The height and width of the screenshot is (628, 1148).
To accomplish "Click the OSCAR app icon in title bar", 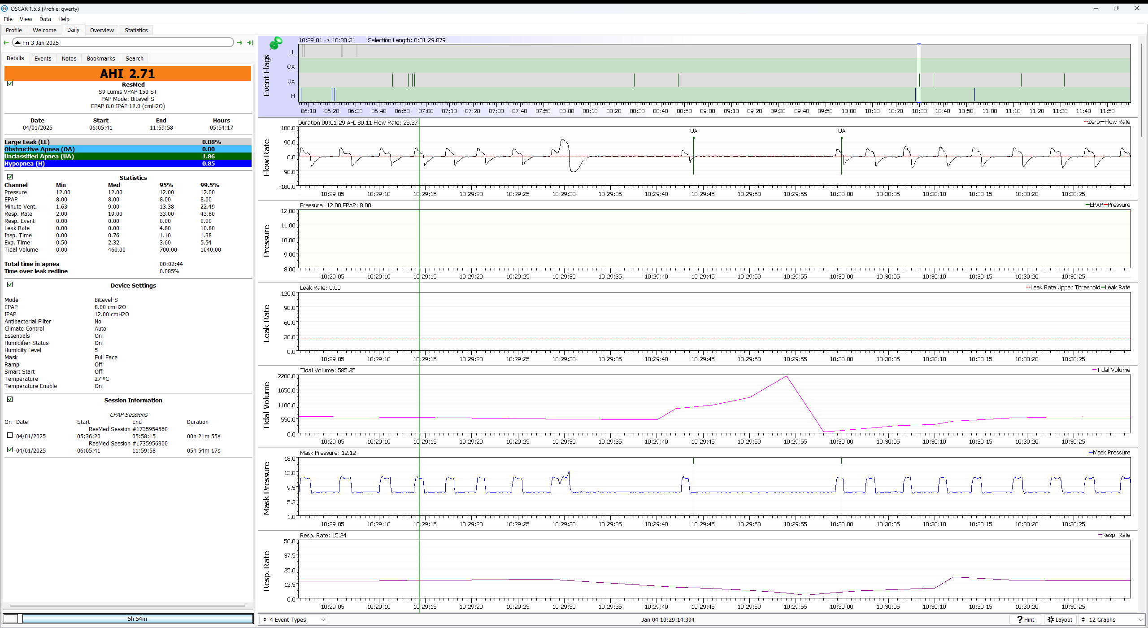I will (4, 9).
